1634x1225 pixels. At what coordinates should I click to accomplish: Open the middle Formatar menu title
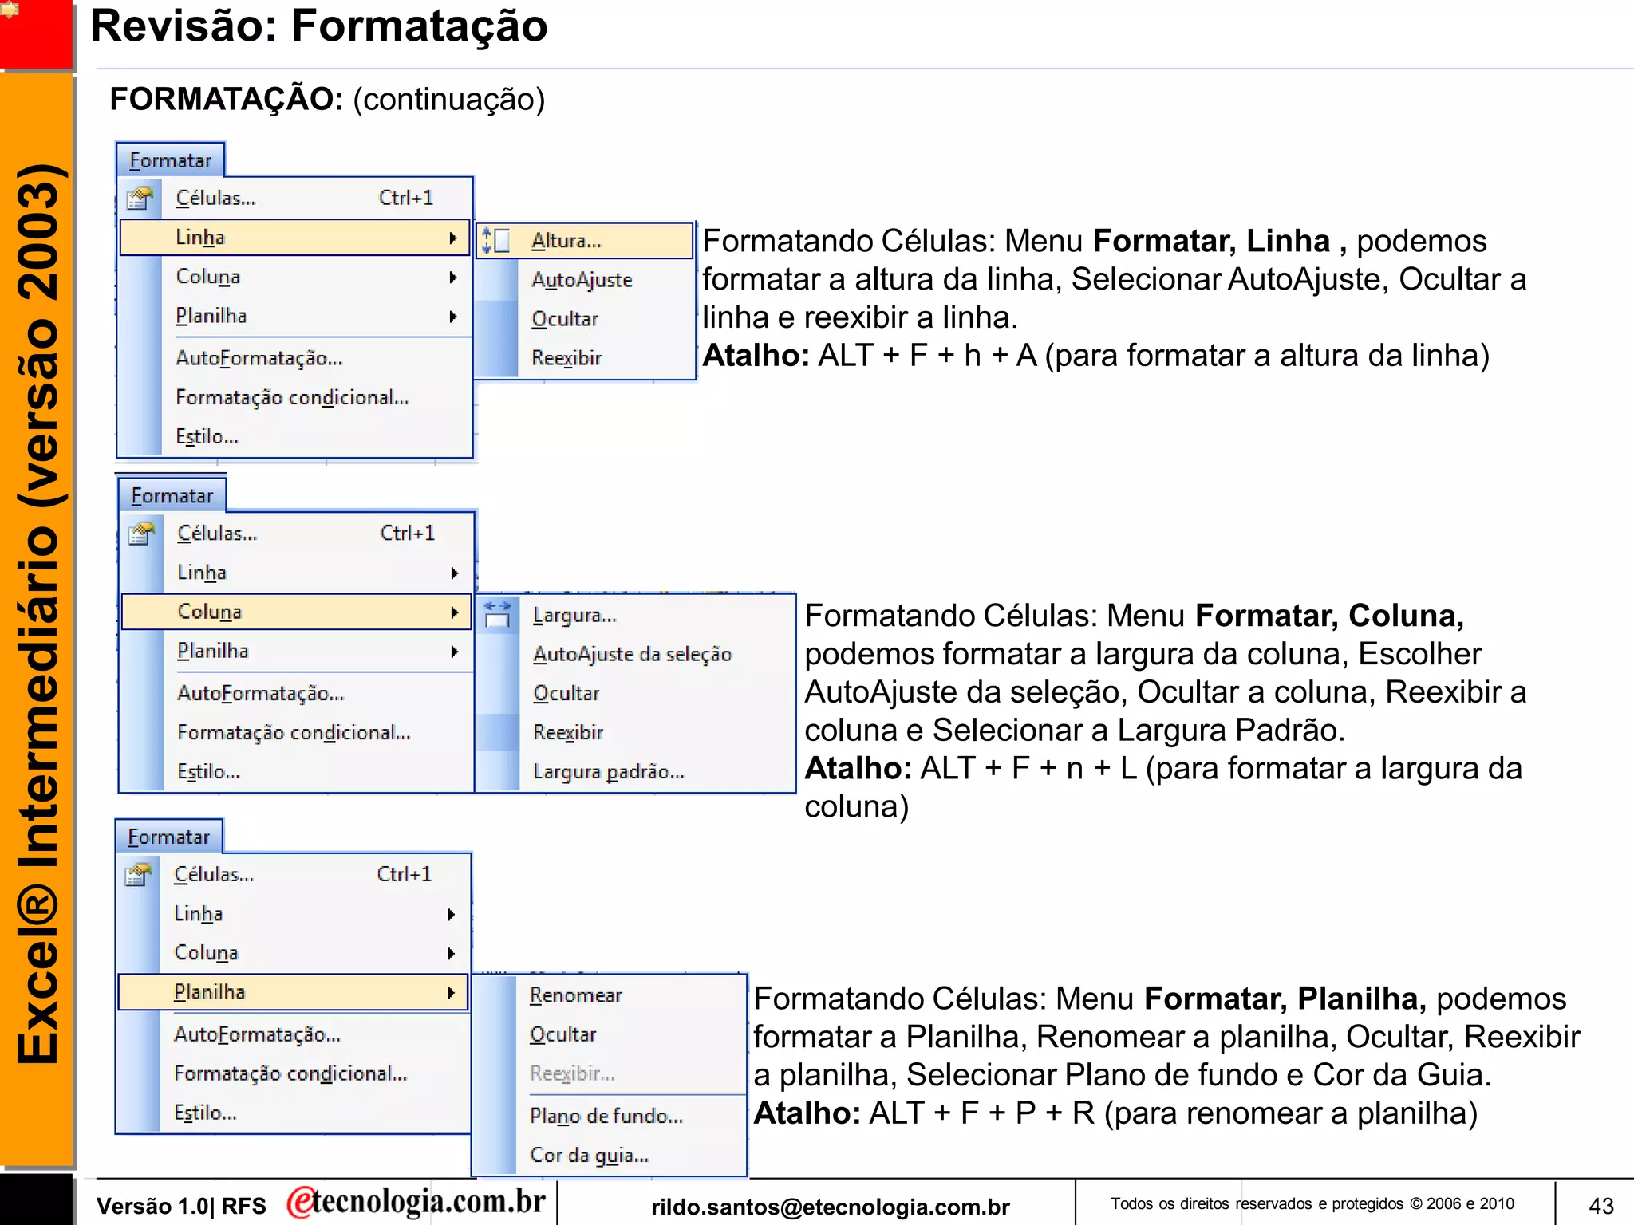coord(172,495)
